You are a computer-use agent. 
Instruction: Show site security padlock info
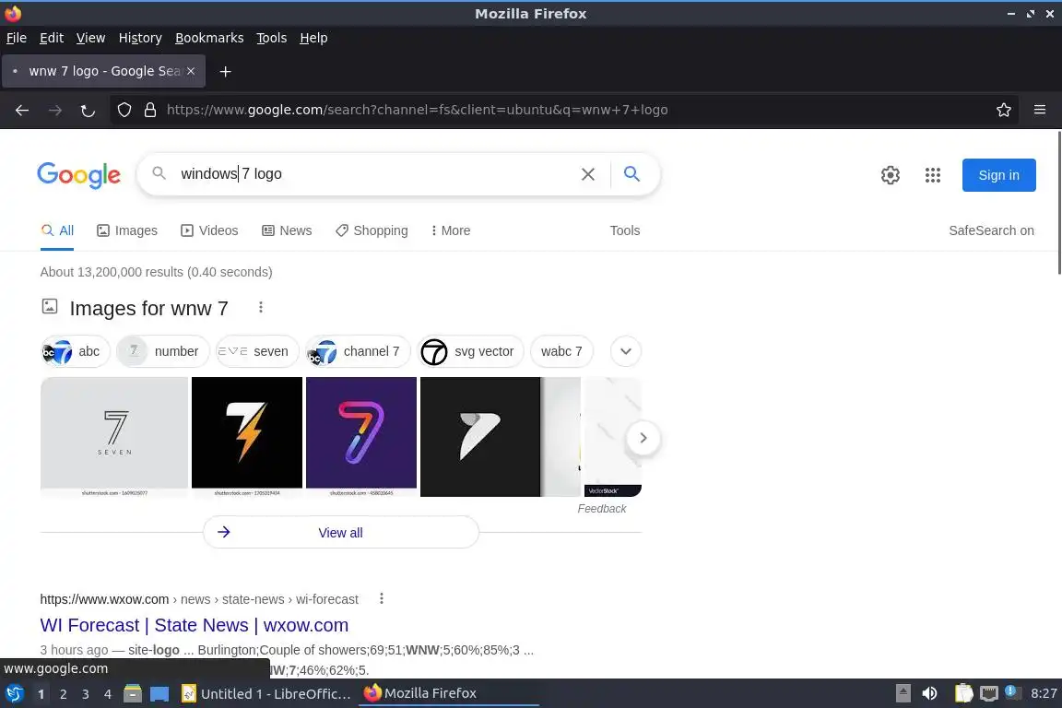[x=150, y=110]
